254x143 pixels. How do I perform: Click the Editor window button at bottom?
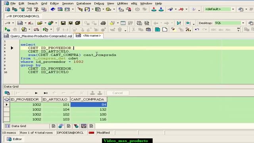pyautogui.click(x=14, y=139)
